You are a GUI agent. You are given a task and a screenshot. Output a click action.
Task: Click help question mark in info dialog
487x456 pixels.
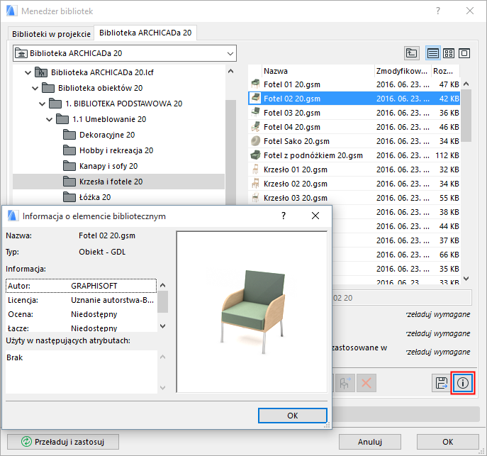pyautogui.click(x=284, y=216)
